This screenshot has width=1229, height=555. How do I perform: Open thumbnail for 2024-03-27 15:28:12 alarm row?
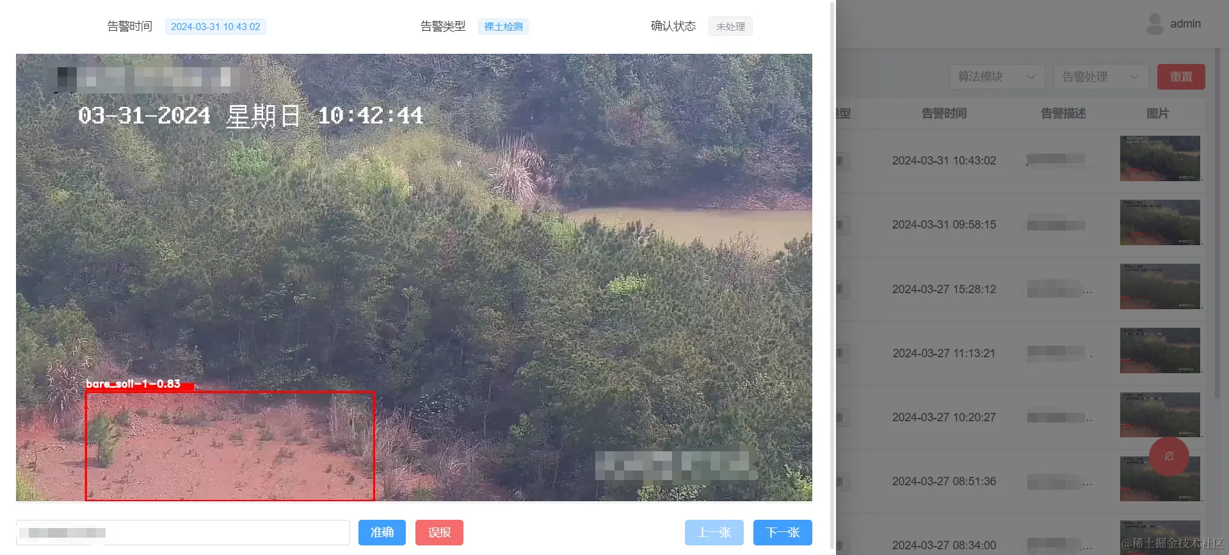click(x=1160, y=286)
